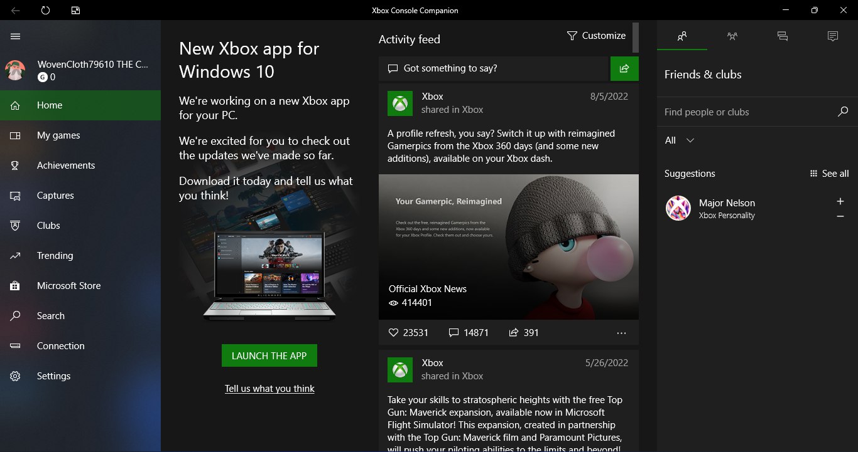Viewport: 858px width, 452px height.
Task: Open the hamburger navigation menu
Action: point(16,36)
